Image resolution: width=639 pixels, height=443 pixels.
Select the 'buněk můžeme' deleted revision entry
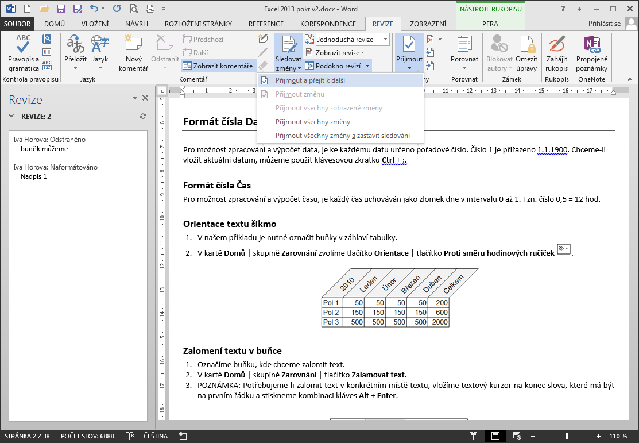44,149
